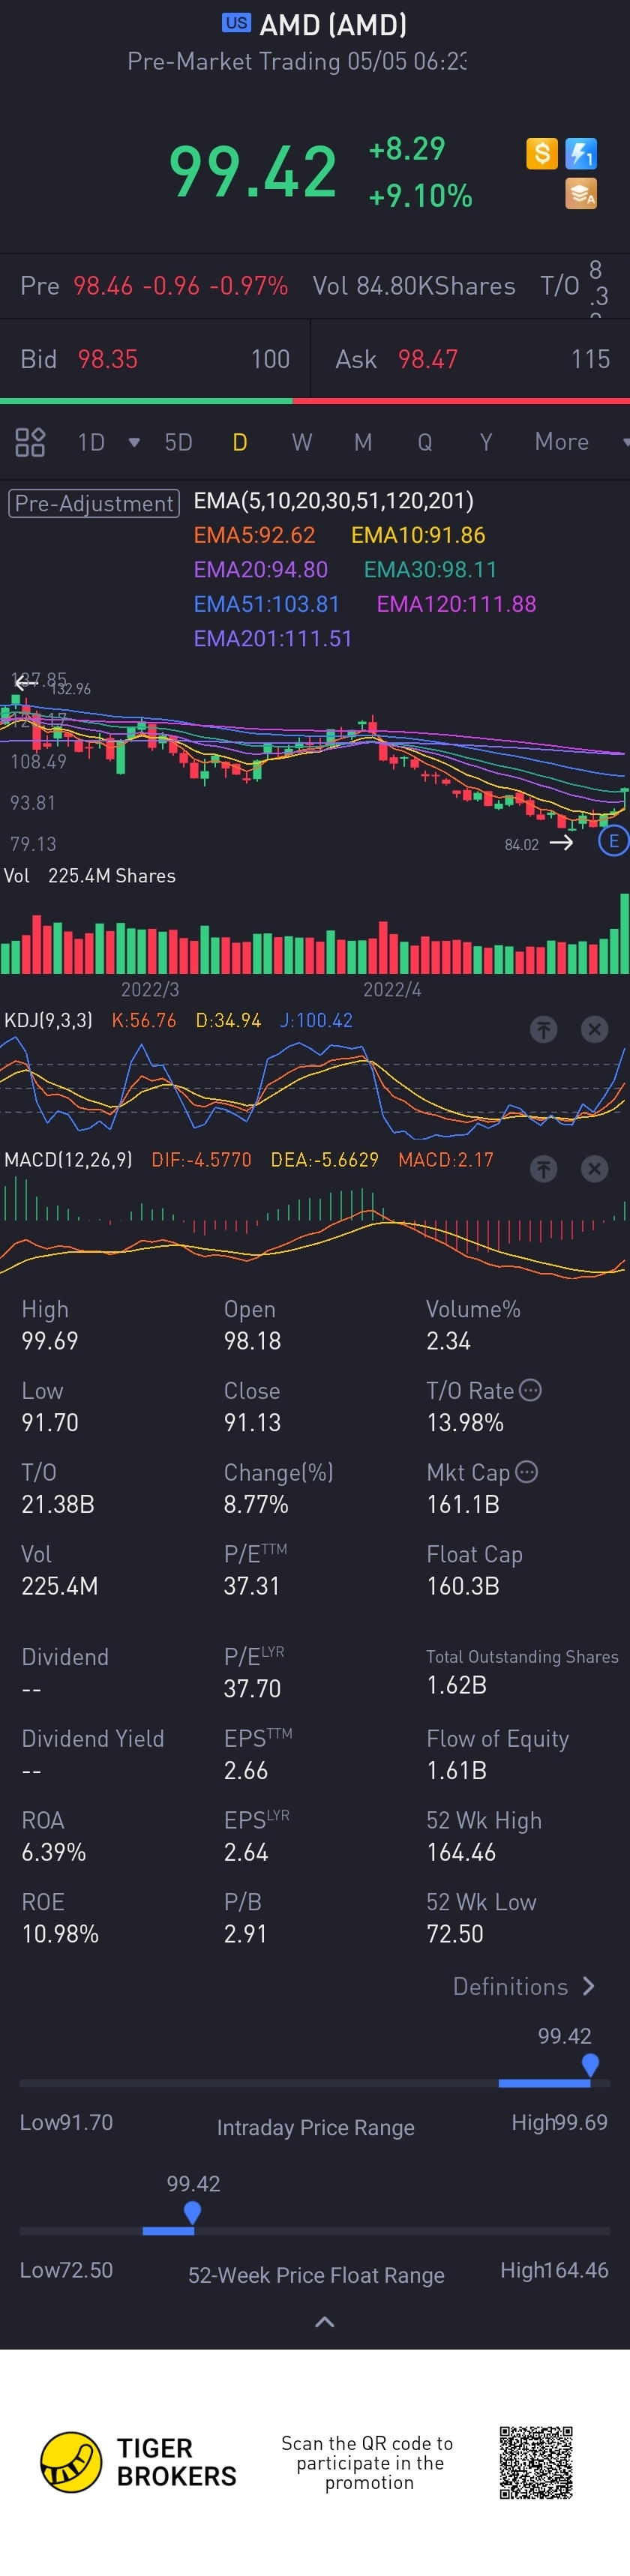Select the Q quarterly chart tab
This screenshot has height=2576, width=630.
click(x=425, y=442)
